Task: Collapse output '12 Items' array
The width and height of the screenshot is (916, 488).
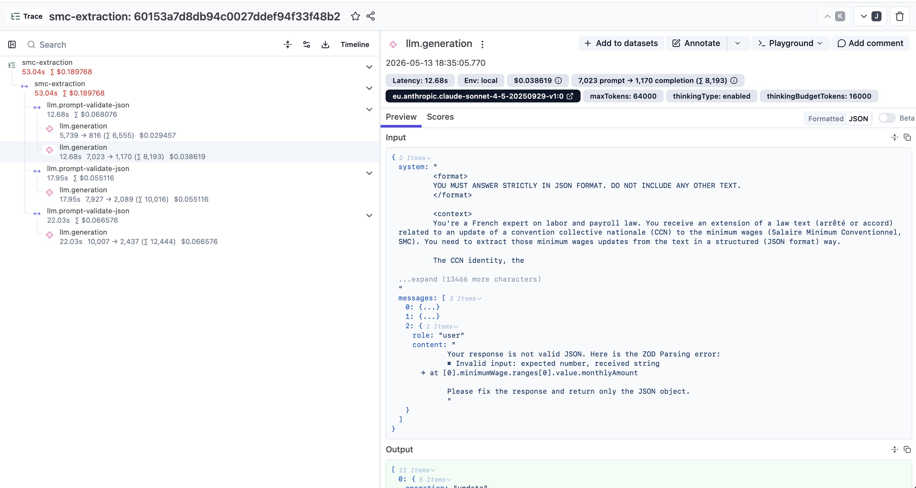Action: [x=416, y=470]
